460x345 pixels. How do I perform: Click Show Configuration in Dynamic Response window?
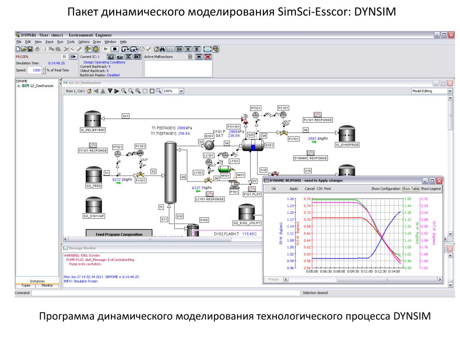[x=385, y=189]
